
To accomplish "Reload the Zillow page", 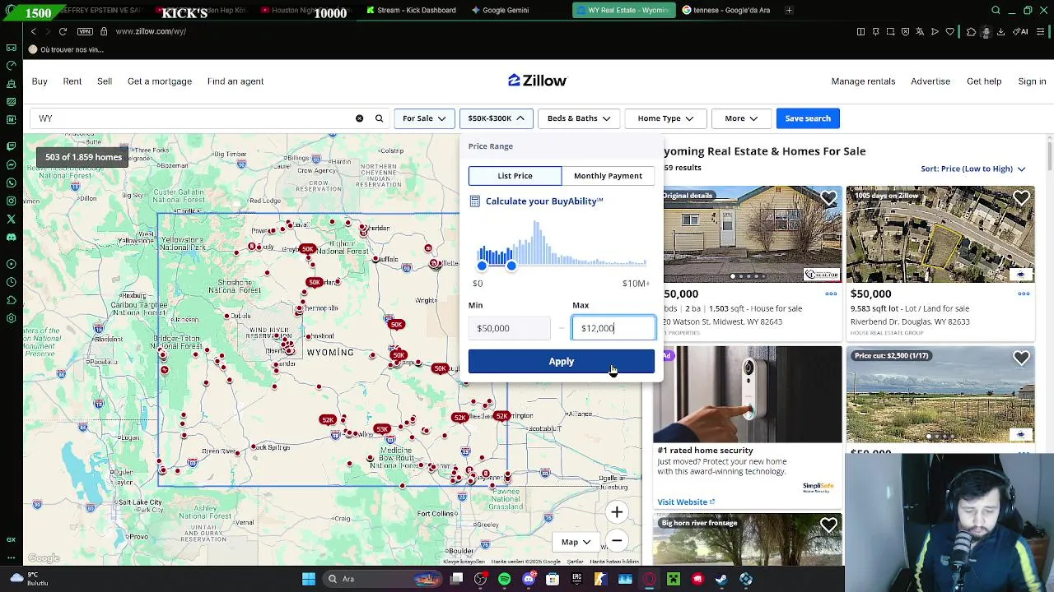I will point(63,31).
